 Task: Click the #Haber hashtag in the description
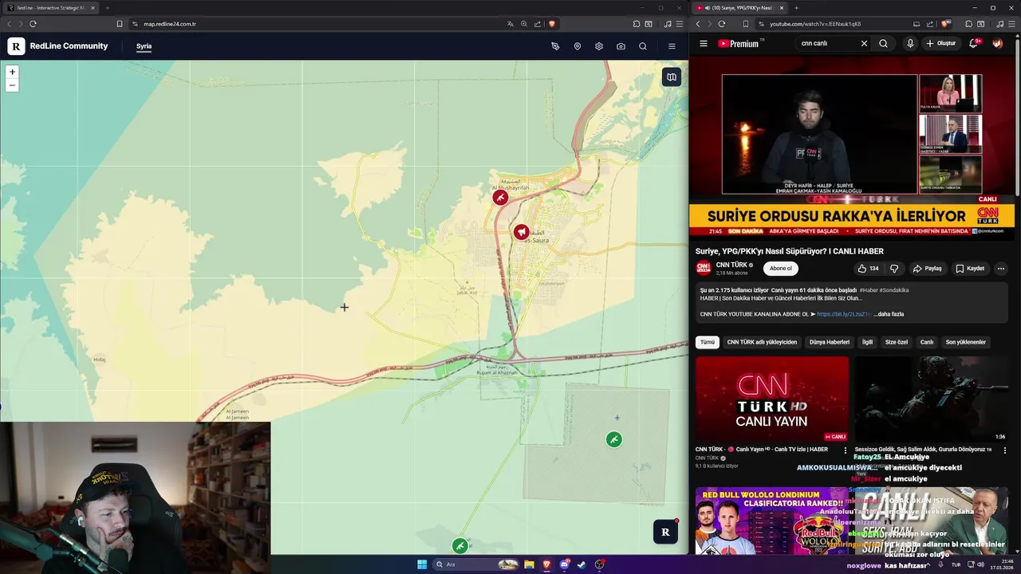[869, 290]
